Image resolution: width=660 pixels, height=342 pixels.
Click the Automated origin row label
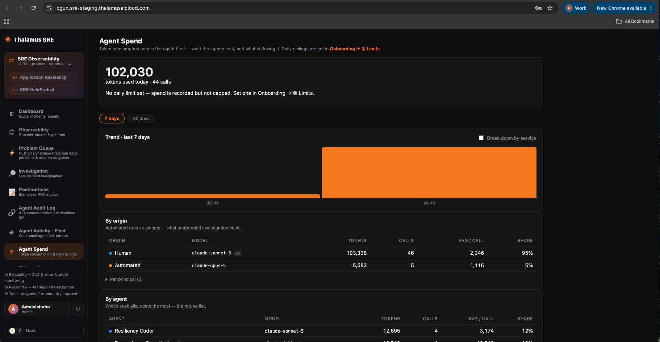[x=128, y=265]
